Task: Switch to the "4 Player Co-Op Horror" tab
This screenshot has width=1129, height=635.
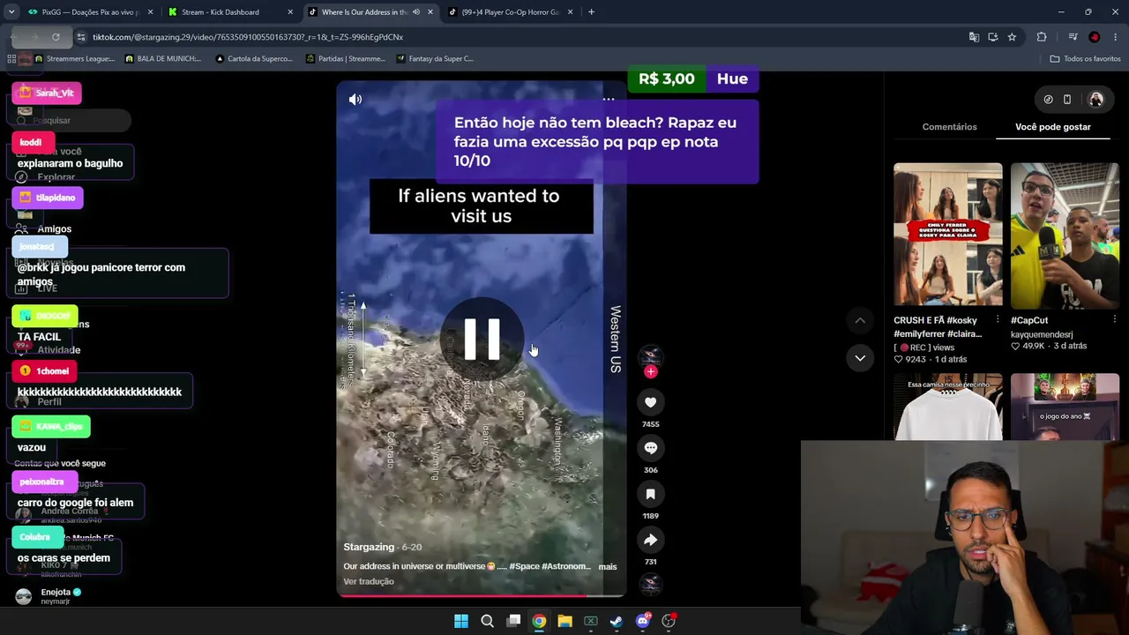Action: [x=509, y=12]
